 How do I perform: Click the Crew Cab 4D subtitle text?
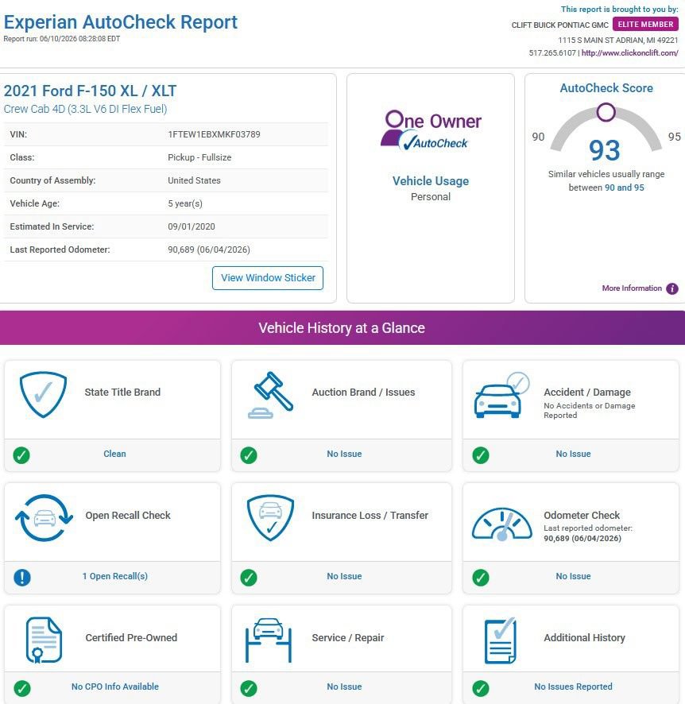coord(85,109)
